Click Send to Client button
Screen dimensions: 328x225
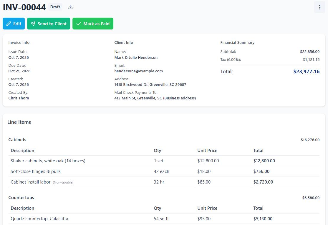[x=49, y=24]
